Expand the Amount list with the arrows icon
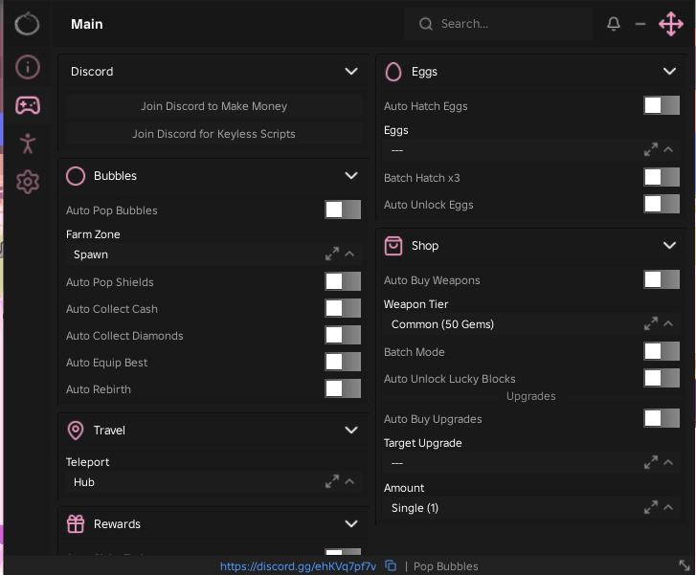 coord(651,508)
